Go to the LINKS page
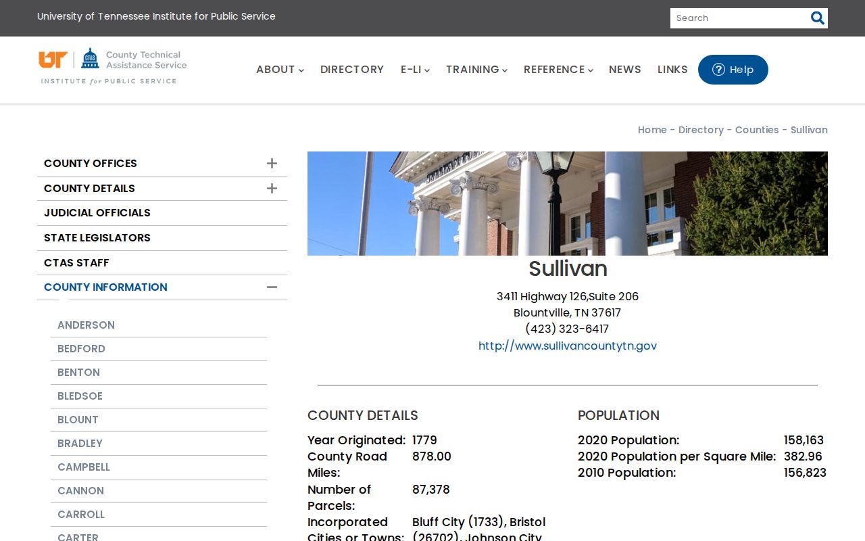865x541 pixels. tap(672, 70)
